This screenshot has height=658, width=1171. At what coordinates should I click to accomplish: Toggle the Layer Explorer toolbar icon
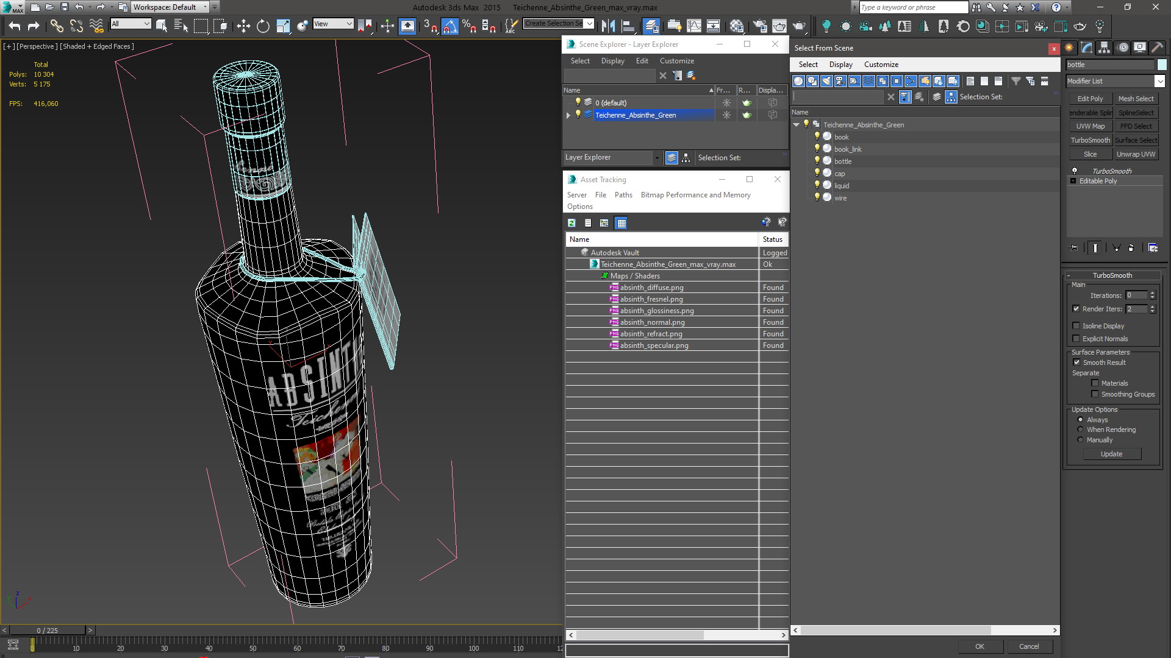(x=651, y=26)
